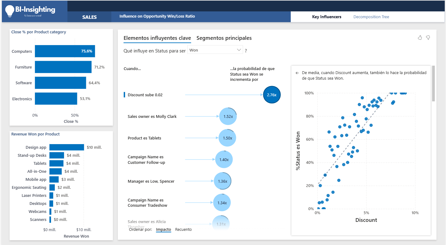Click the Computers 75,6% bar
Screen dimensions: 446x245
(65, 51)
